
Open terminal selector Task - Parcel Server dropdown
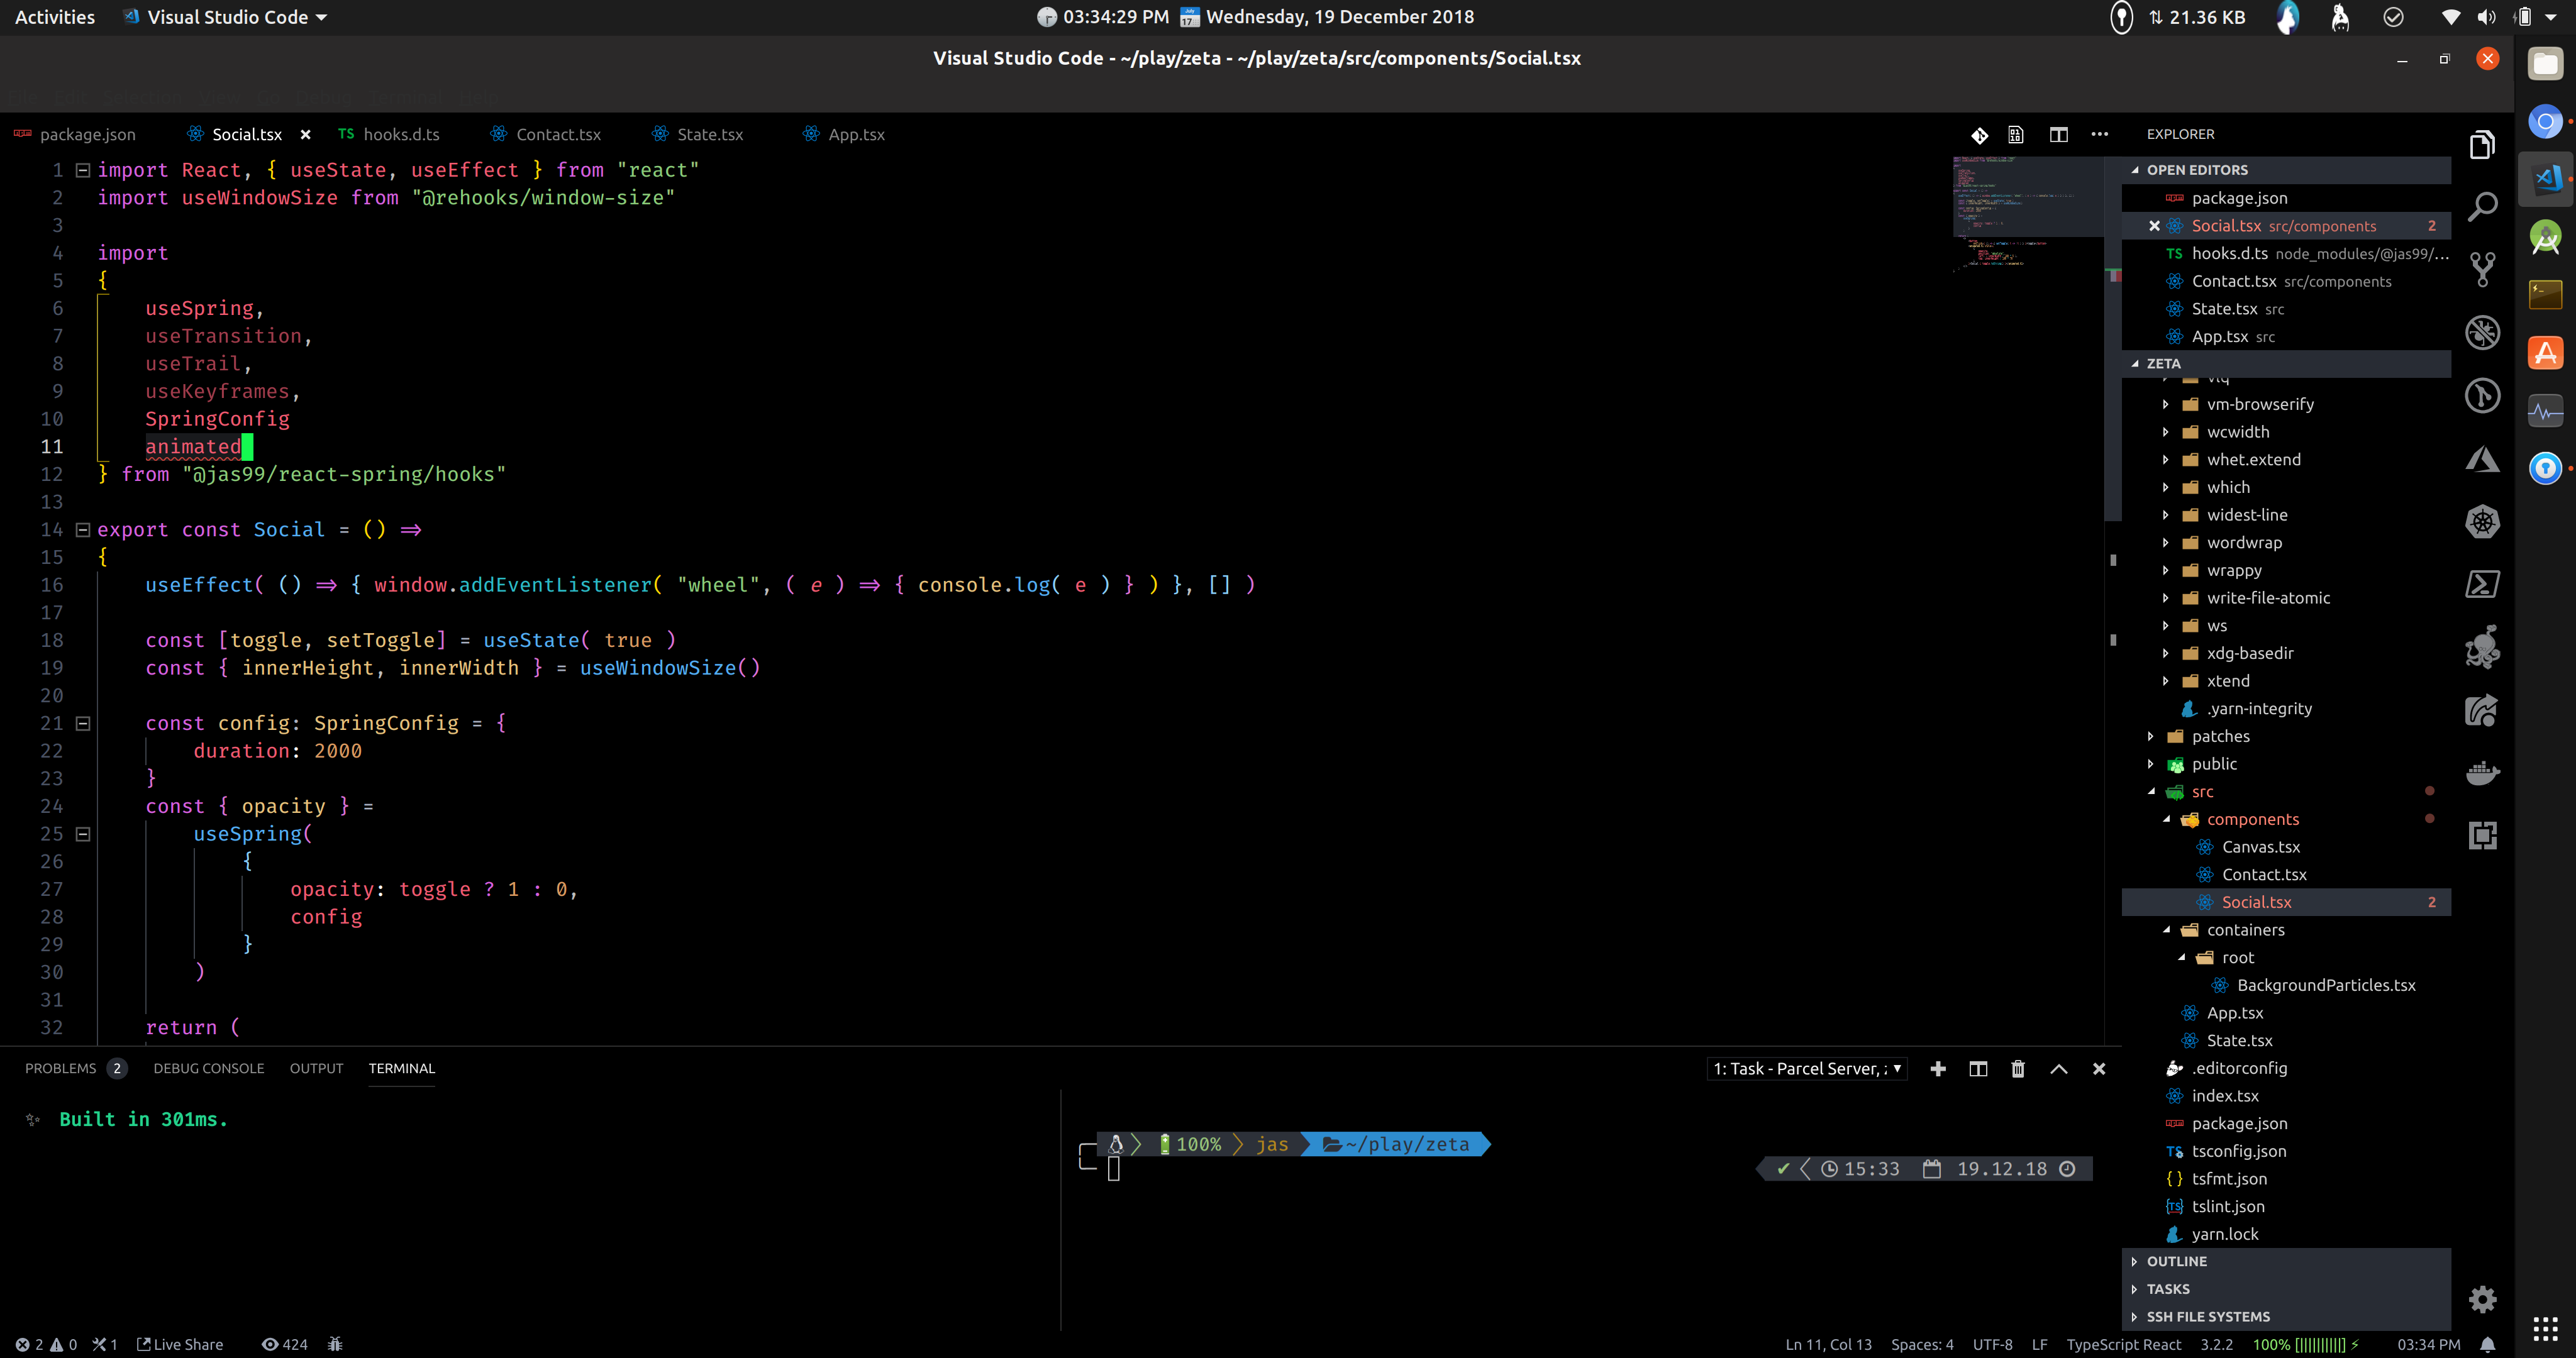pos(1807,1069)
